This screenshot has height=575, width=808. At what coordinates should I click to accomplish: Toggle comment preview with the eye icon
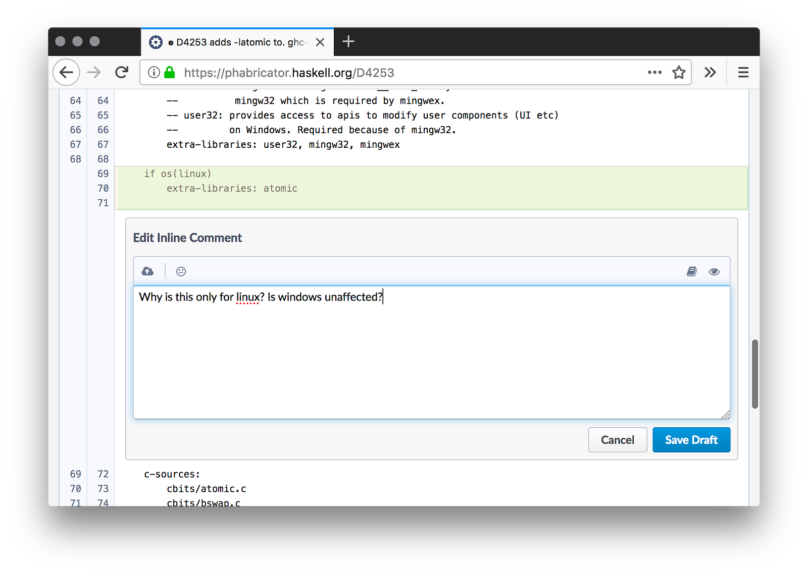(x=714, y=271)
